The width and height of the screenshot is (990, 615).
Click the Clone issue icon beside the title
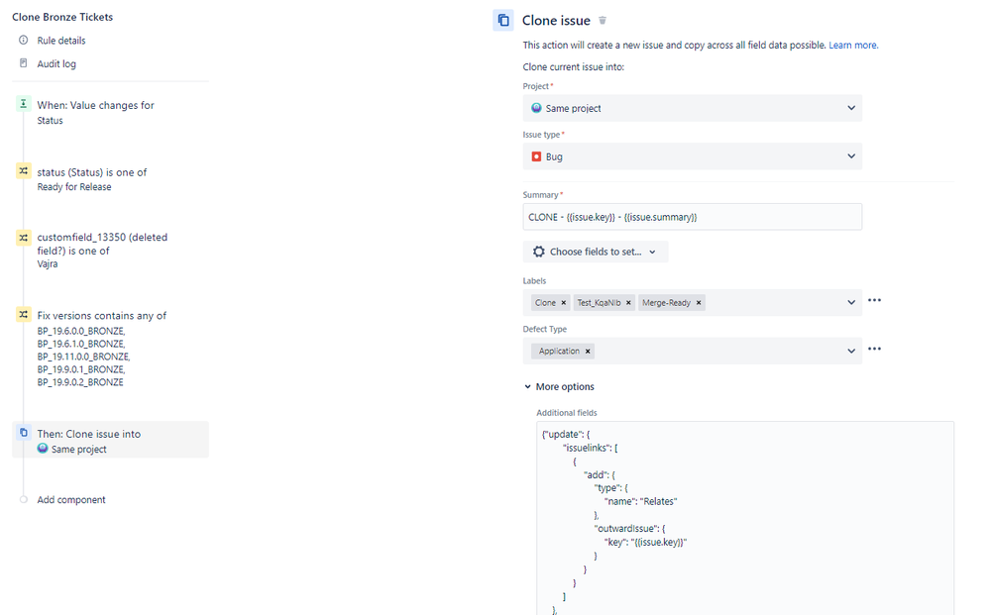tap(503, 20)
